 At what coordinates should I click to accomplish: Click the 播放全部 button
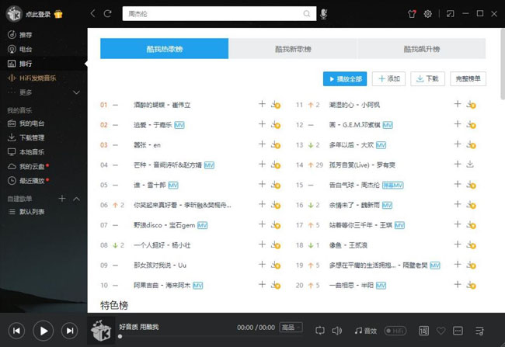coord(345,79)
